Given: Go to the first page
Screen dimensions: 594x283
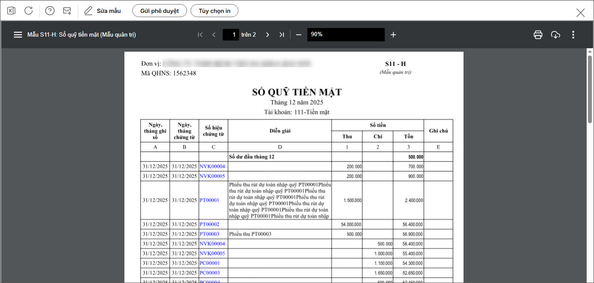Looking at the screenshot, I should (200, 35).
